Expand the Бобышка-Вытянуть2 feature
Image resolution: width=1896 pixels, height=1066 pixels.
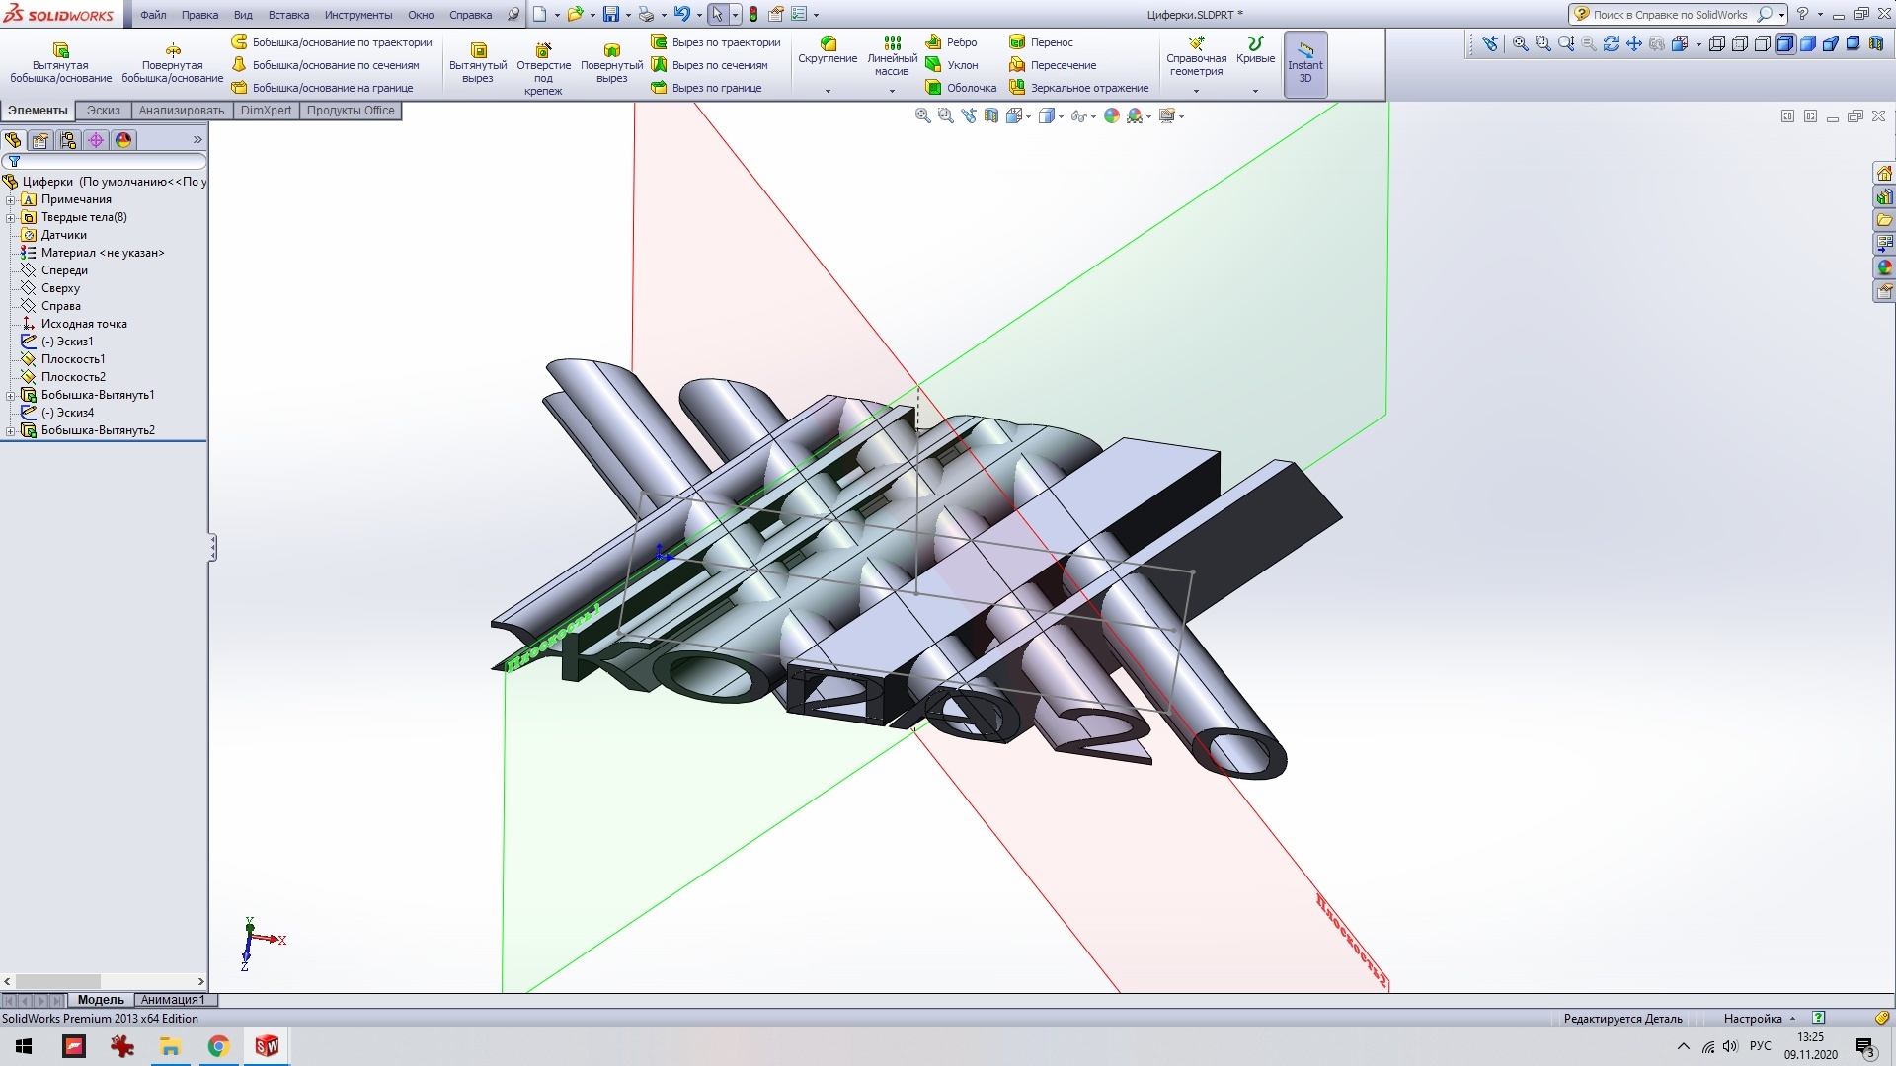[11, 430]
